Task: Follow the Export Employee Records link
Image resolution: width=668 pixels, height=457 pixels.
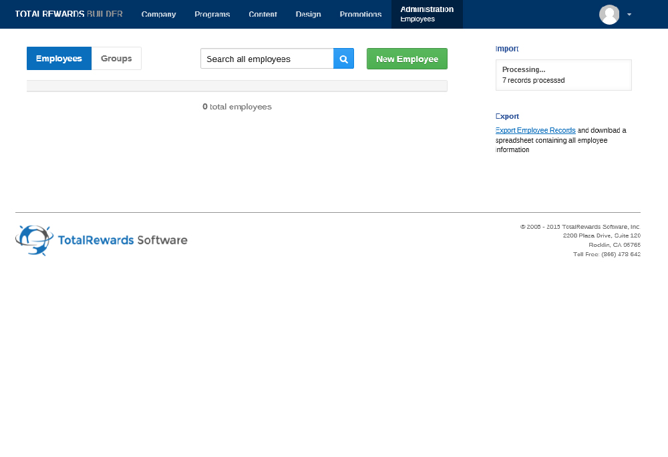Action: (535, 130)
